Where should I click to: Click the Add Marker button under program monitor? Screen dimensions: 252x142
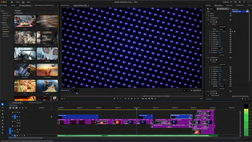[114, 99]
